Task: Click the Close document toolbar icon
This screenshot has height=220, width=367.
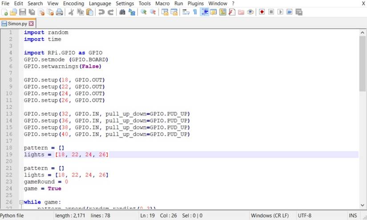Action: (x=41, y=12)
